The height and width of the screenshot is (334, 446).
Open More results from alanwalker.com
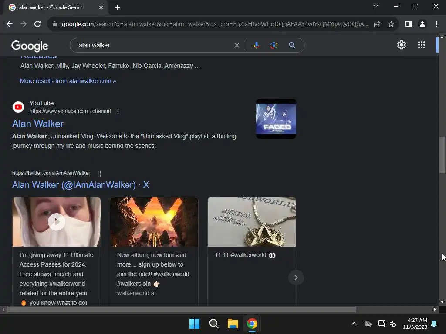[x=68, y=81]
